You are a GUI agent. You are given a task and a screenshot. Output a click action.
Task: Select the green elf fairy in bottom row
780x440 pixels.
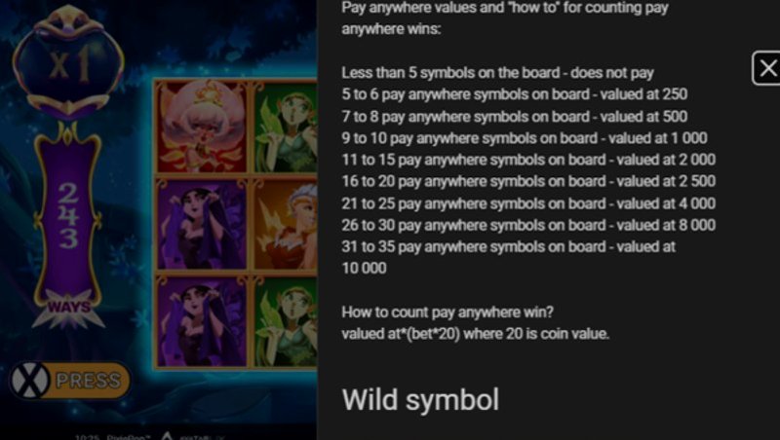[x=286, y=322]
